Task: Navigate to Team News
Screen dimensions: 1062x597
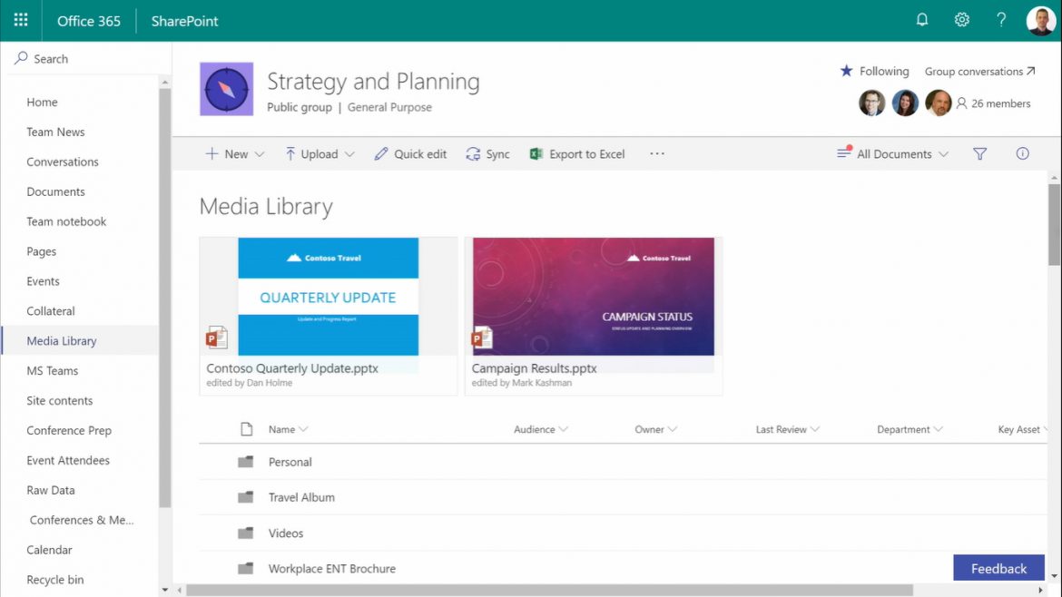Action: tap(55, 132)
